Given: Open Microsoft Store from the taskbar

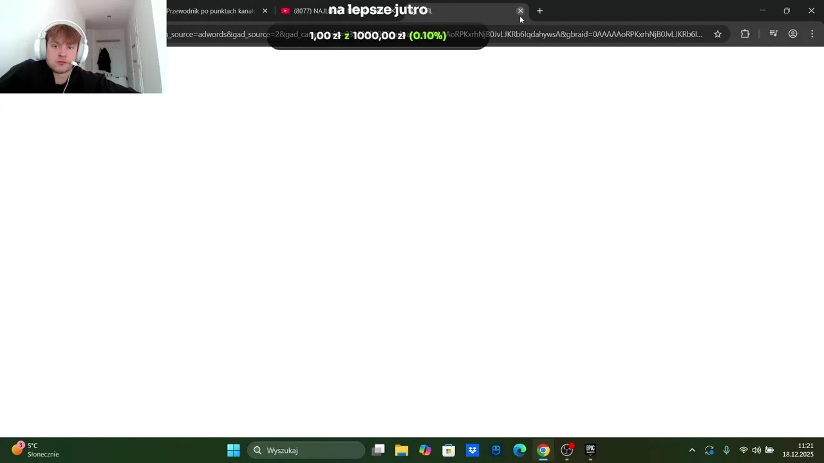Looking at the screenshot, I should click(x=449, y=450).
